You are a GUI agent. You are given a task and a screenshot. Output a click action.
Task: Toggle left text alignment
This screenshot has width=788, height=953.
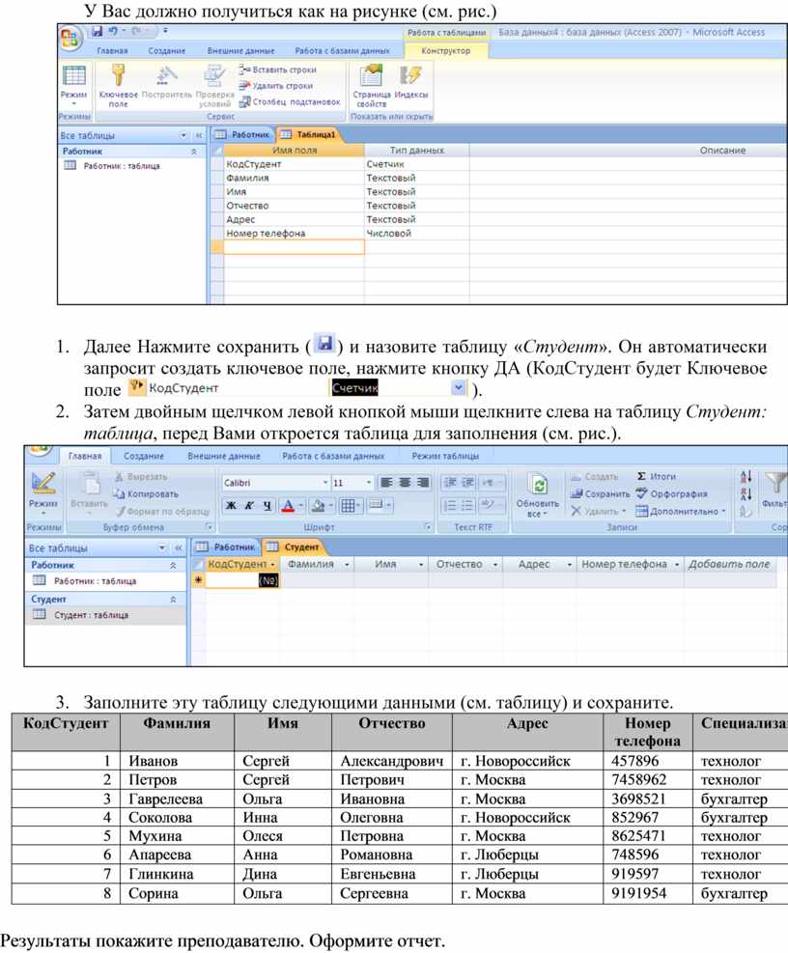[x=386, y=483]
